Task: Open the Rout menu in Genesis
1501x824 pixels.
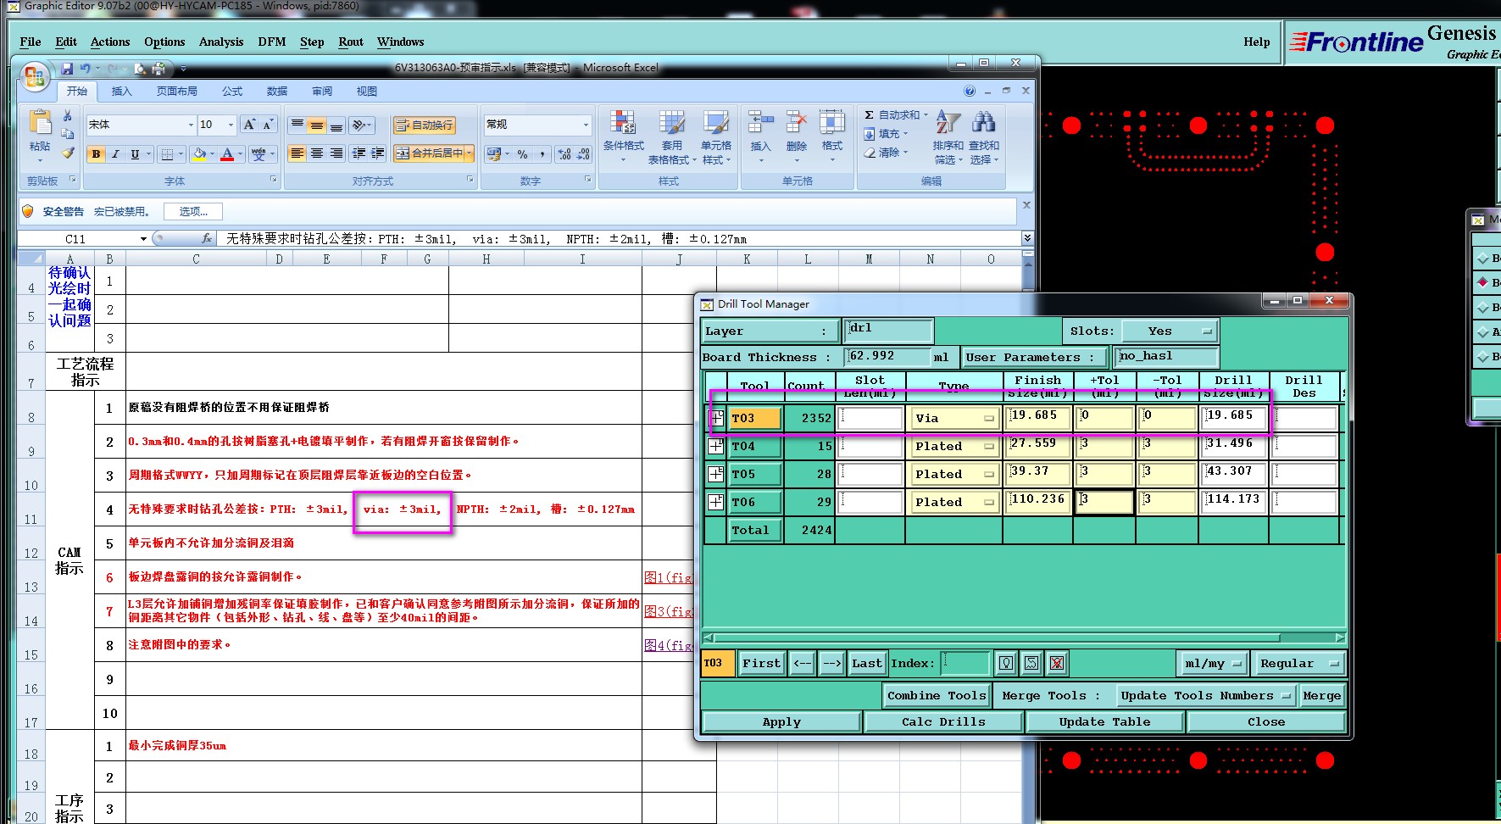Action: point(351,42)
